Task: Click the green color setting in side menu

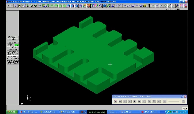Action: coord(13,45)
